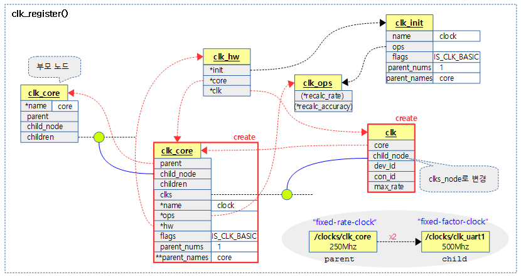Viewport: 521px width, 277px height.
Task: Select IS_CLK_BASIC value in clk_init
Action: pyautogui.click(x=456, y=57)
